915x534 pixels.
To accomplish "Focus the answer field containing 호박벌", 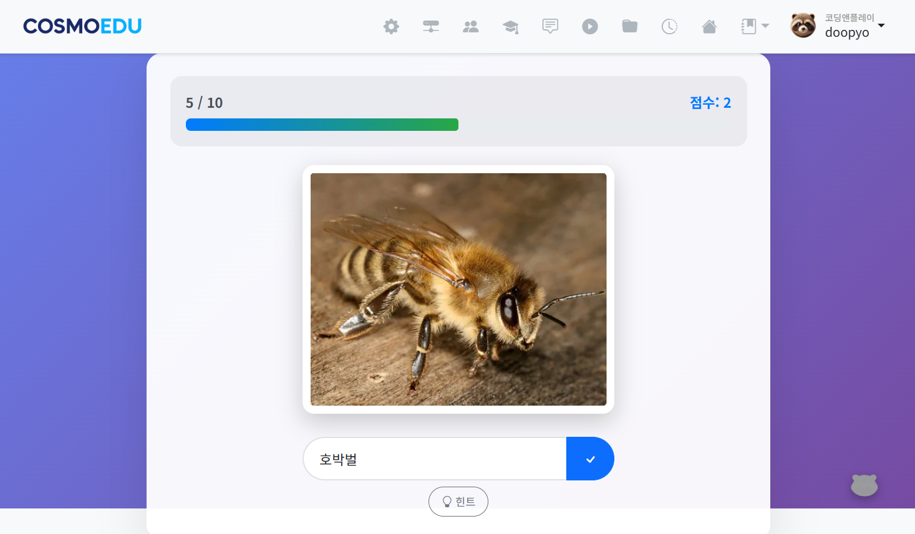I will 435,459.
